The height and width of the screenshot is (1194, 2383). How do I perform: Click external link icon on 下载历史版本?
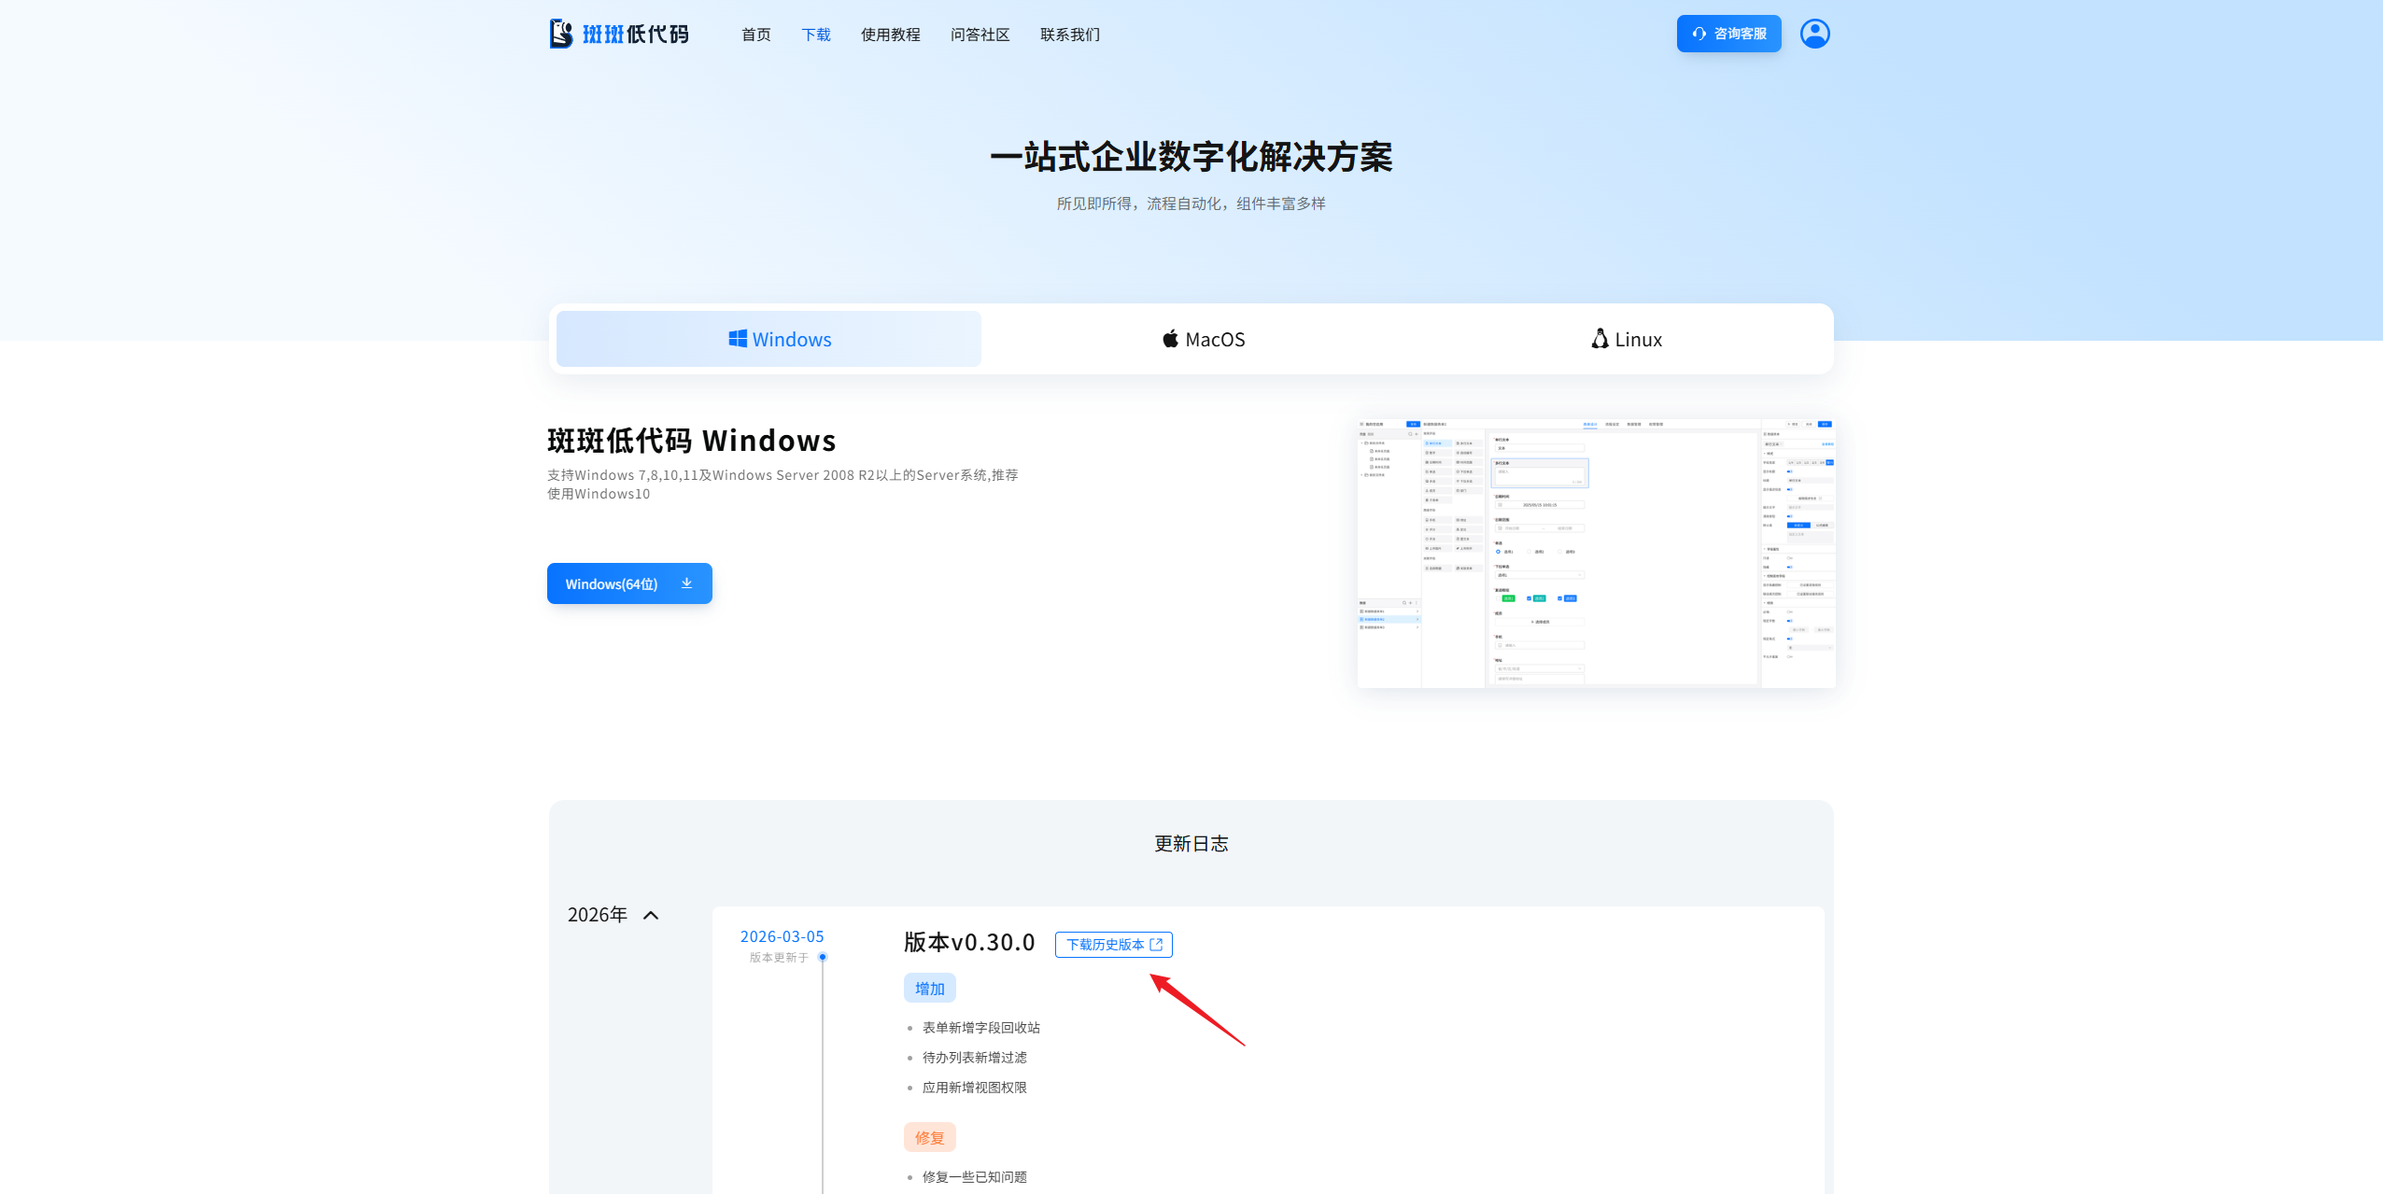pyautogui.click(x=1156, y=944)
